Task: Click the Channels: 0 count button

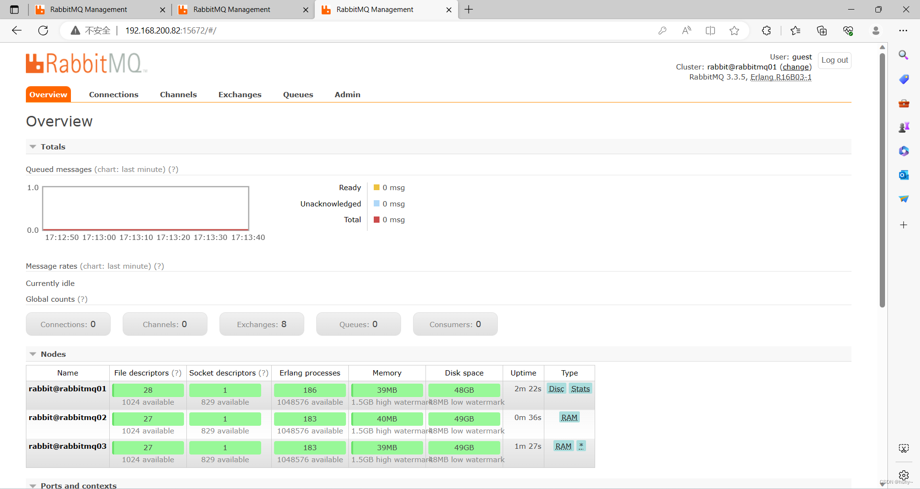Action: [x=165, y=324]
